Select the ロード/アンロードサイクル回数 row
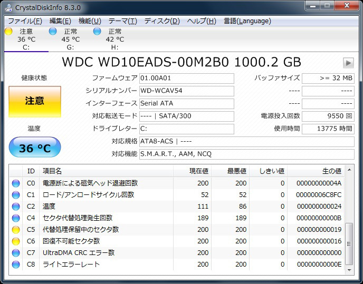The image size is (363, 284). (177, 195)
